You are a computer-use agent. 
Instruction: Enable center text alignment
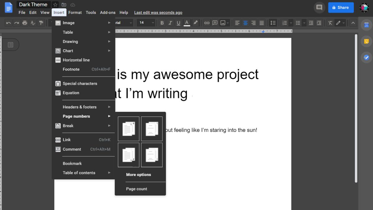click(246, 23)
